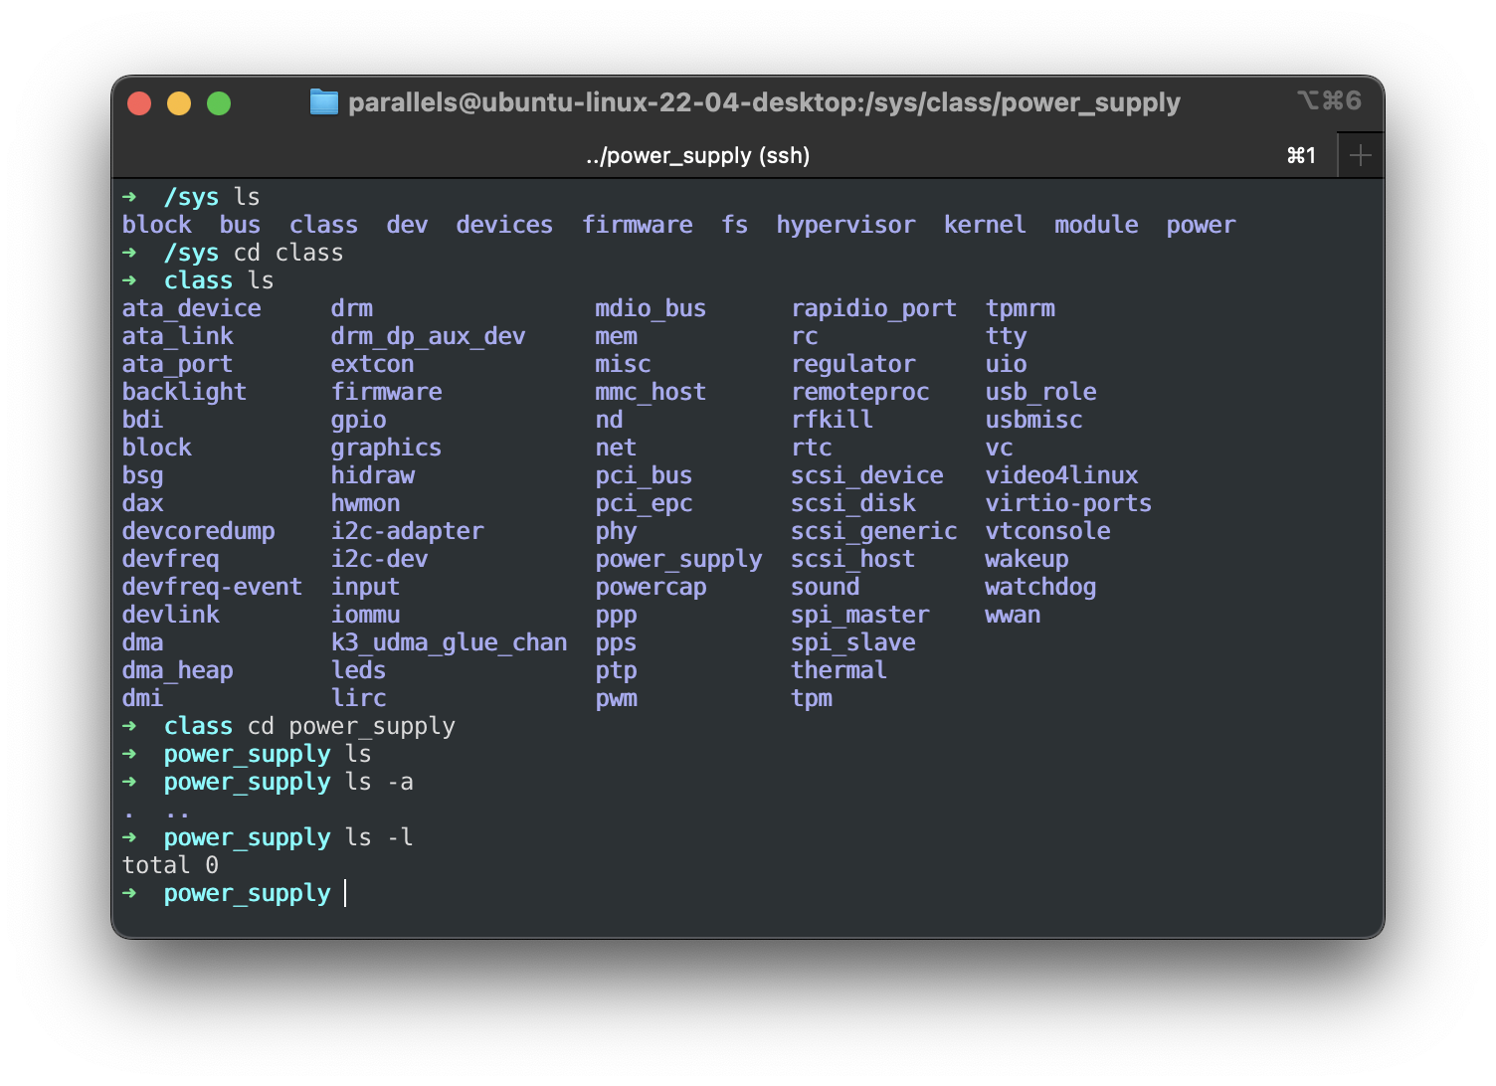The width and height of the screenshot is (1496, 1086).
Task: Select the hwmon entry in the class listing
Action: click(x=366, y=503)
